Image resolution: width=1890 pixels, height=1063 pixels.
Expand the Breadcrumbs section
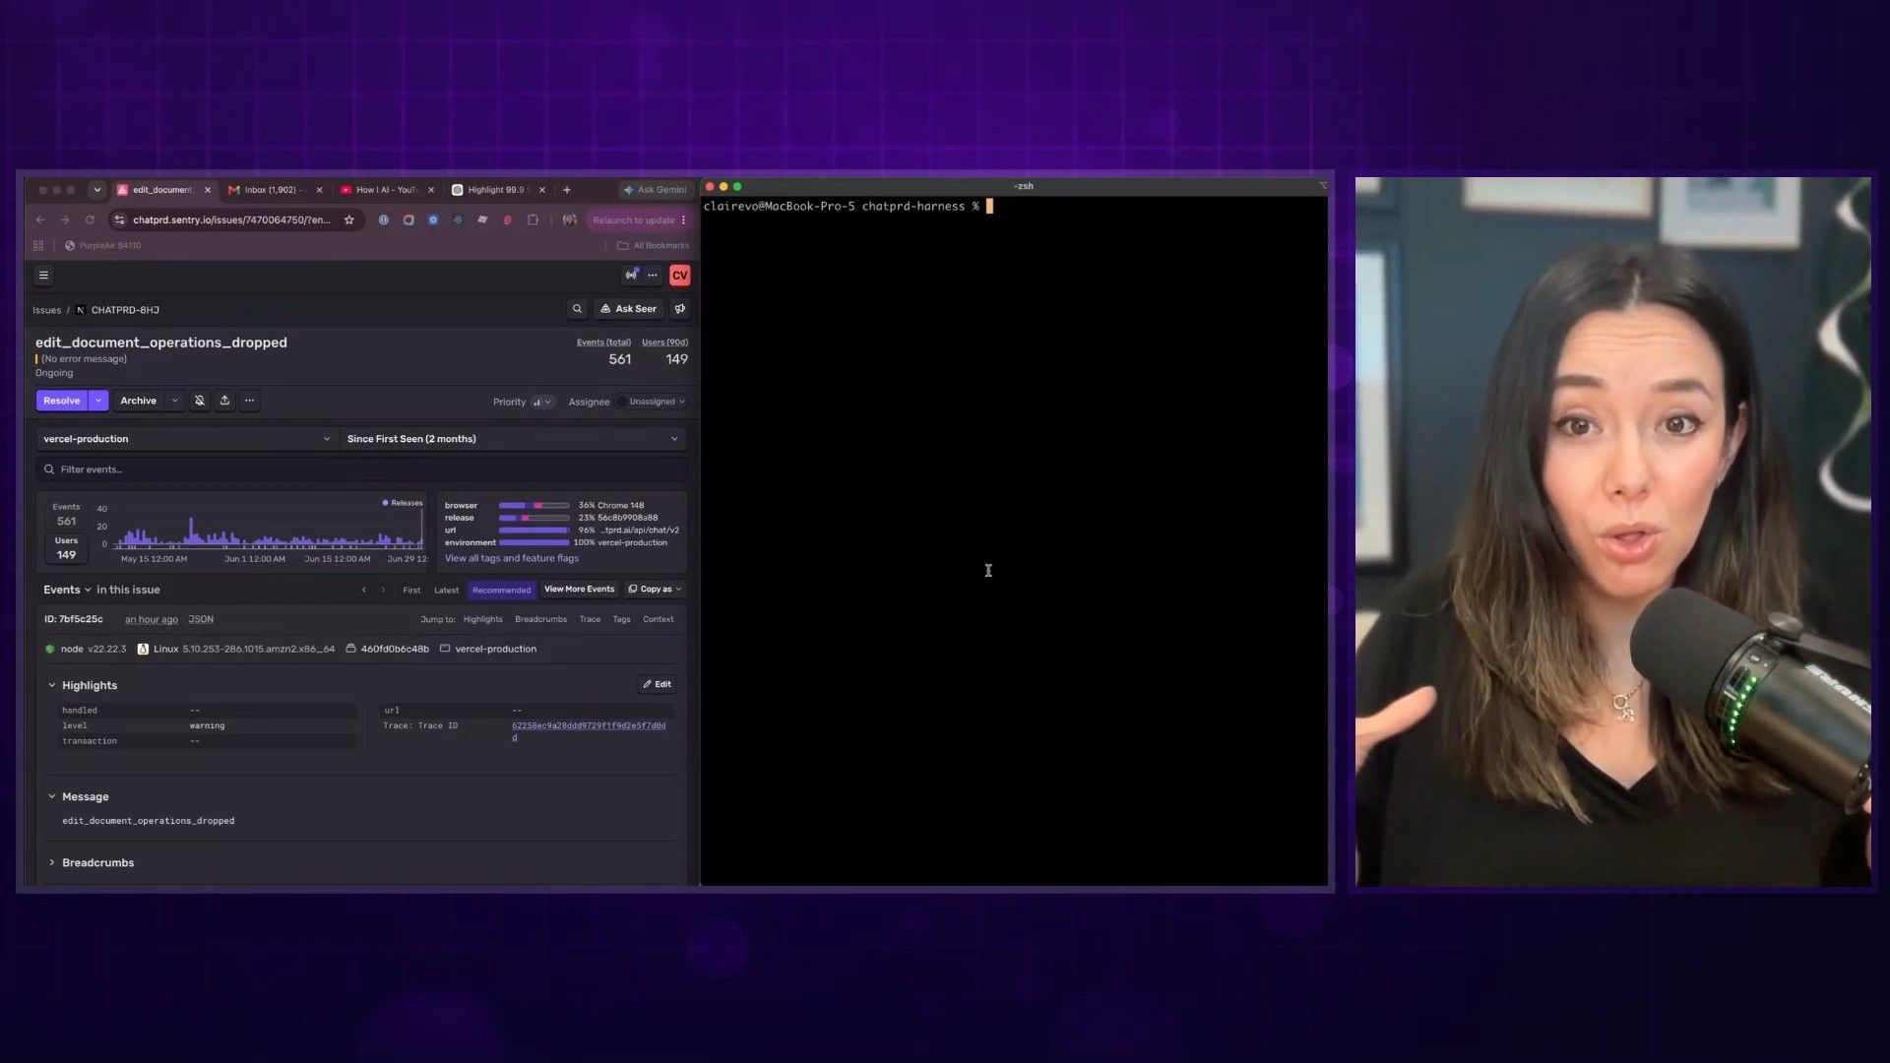(52, 862)
